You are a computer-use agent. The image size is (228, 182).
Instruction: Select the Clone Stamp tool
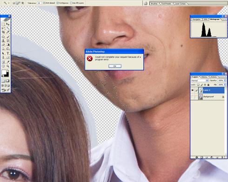3,41
